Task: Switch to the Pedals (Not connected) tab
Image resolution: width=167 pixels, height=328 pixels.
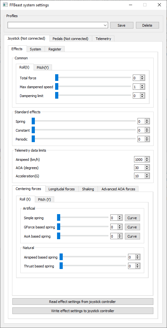Action: pos(70,39)
